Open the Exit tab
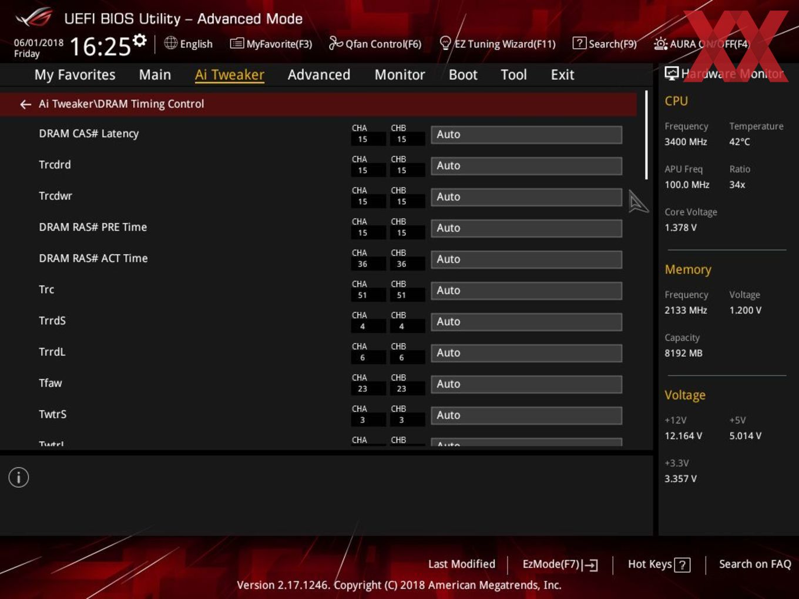799x599 pixels. click(562, 75)
